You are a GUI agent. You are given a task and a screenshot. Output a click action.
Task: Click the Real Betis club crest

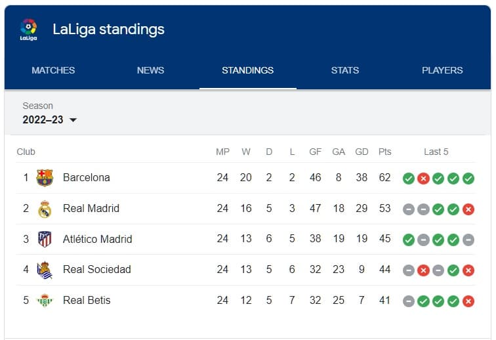coord(45,301)
